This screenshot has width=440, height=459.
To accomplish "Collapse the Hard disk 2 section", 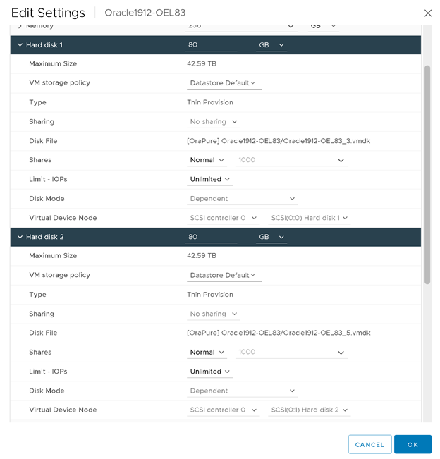I will pos(20,237).
